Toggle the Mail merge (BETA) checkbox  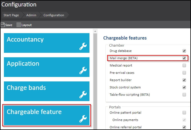tap(184, 58)
